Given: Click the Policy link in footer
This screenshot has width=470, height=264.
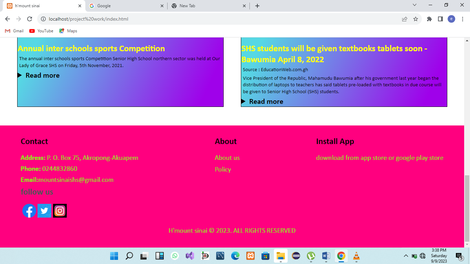Looking at the screenshot, I should pyautogui.click(x=223, y=169).
